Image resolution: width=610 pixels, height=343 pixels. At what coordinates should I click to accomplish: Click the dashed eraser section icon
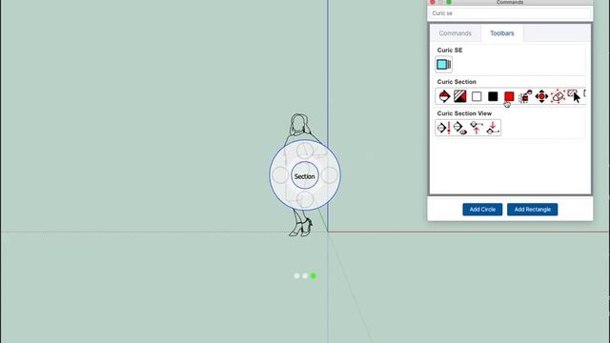click(558, 96)
